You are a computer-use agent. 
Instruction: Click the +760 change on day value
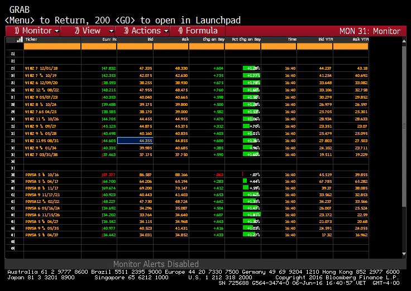218,90
